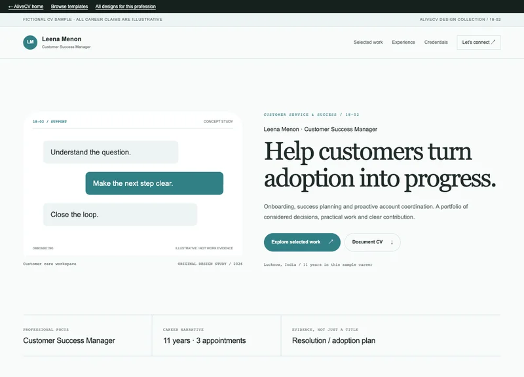Click the 'Understand the question.' chat bubble

[111, 152]
